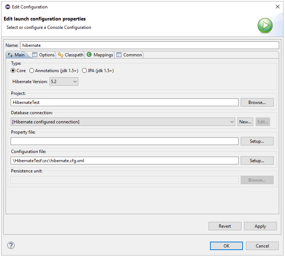Viewport: 285px width, 257px height.
Task: Select the JPA (jdk 1.5+) option
Action: click(x=85, y=71)
